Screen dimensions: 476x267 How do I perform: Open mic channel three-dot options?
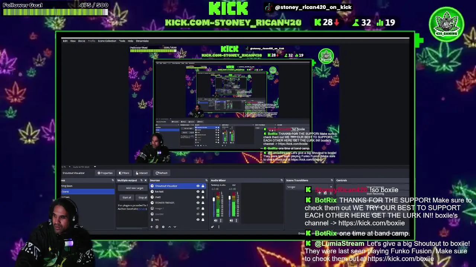[x=236, y=221]
